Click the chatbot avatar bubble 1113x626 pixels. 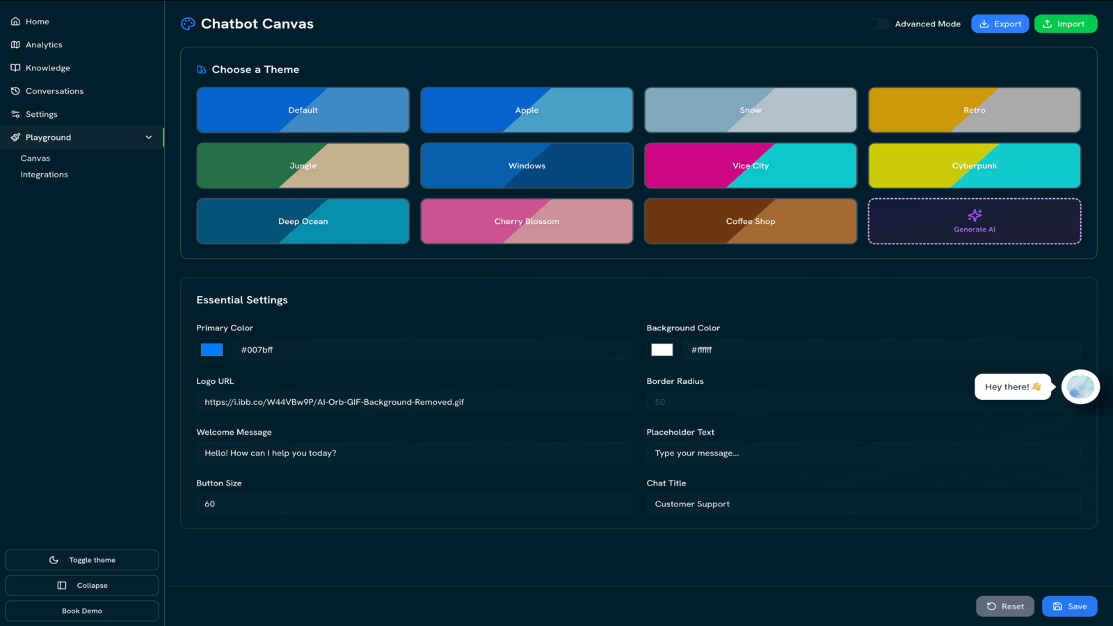point(1080,387)
